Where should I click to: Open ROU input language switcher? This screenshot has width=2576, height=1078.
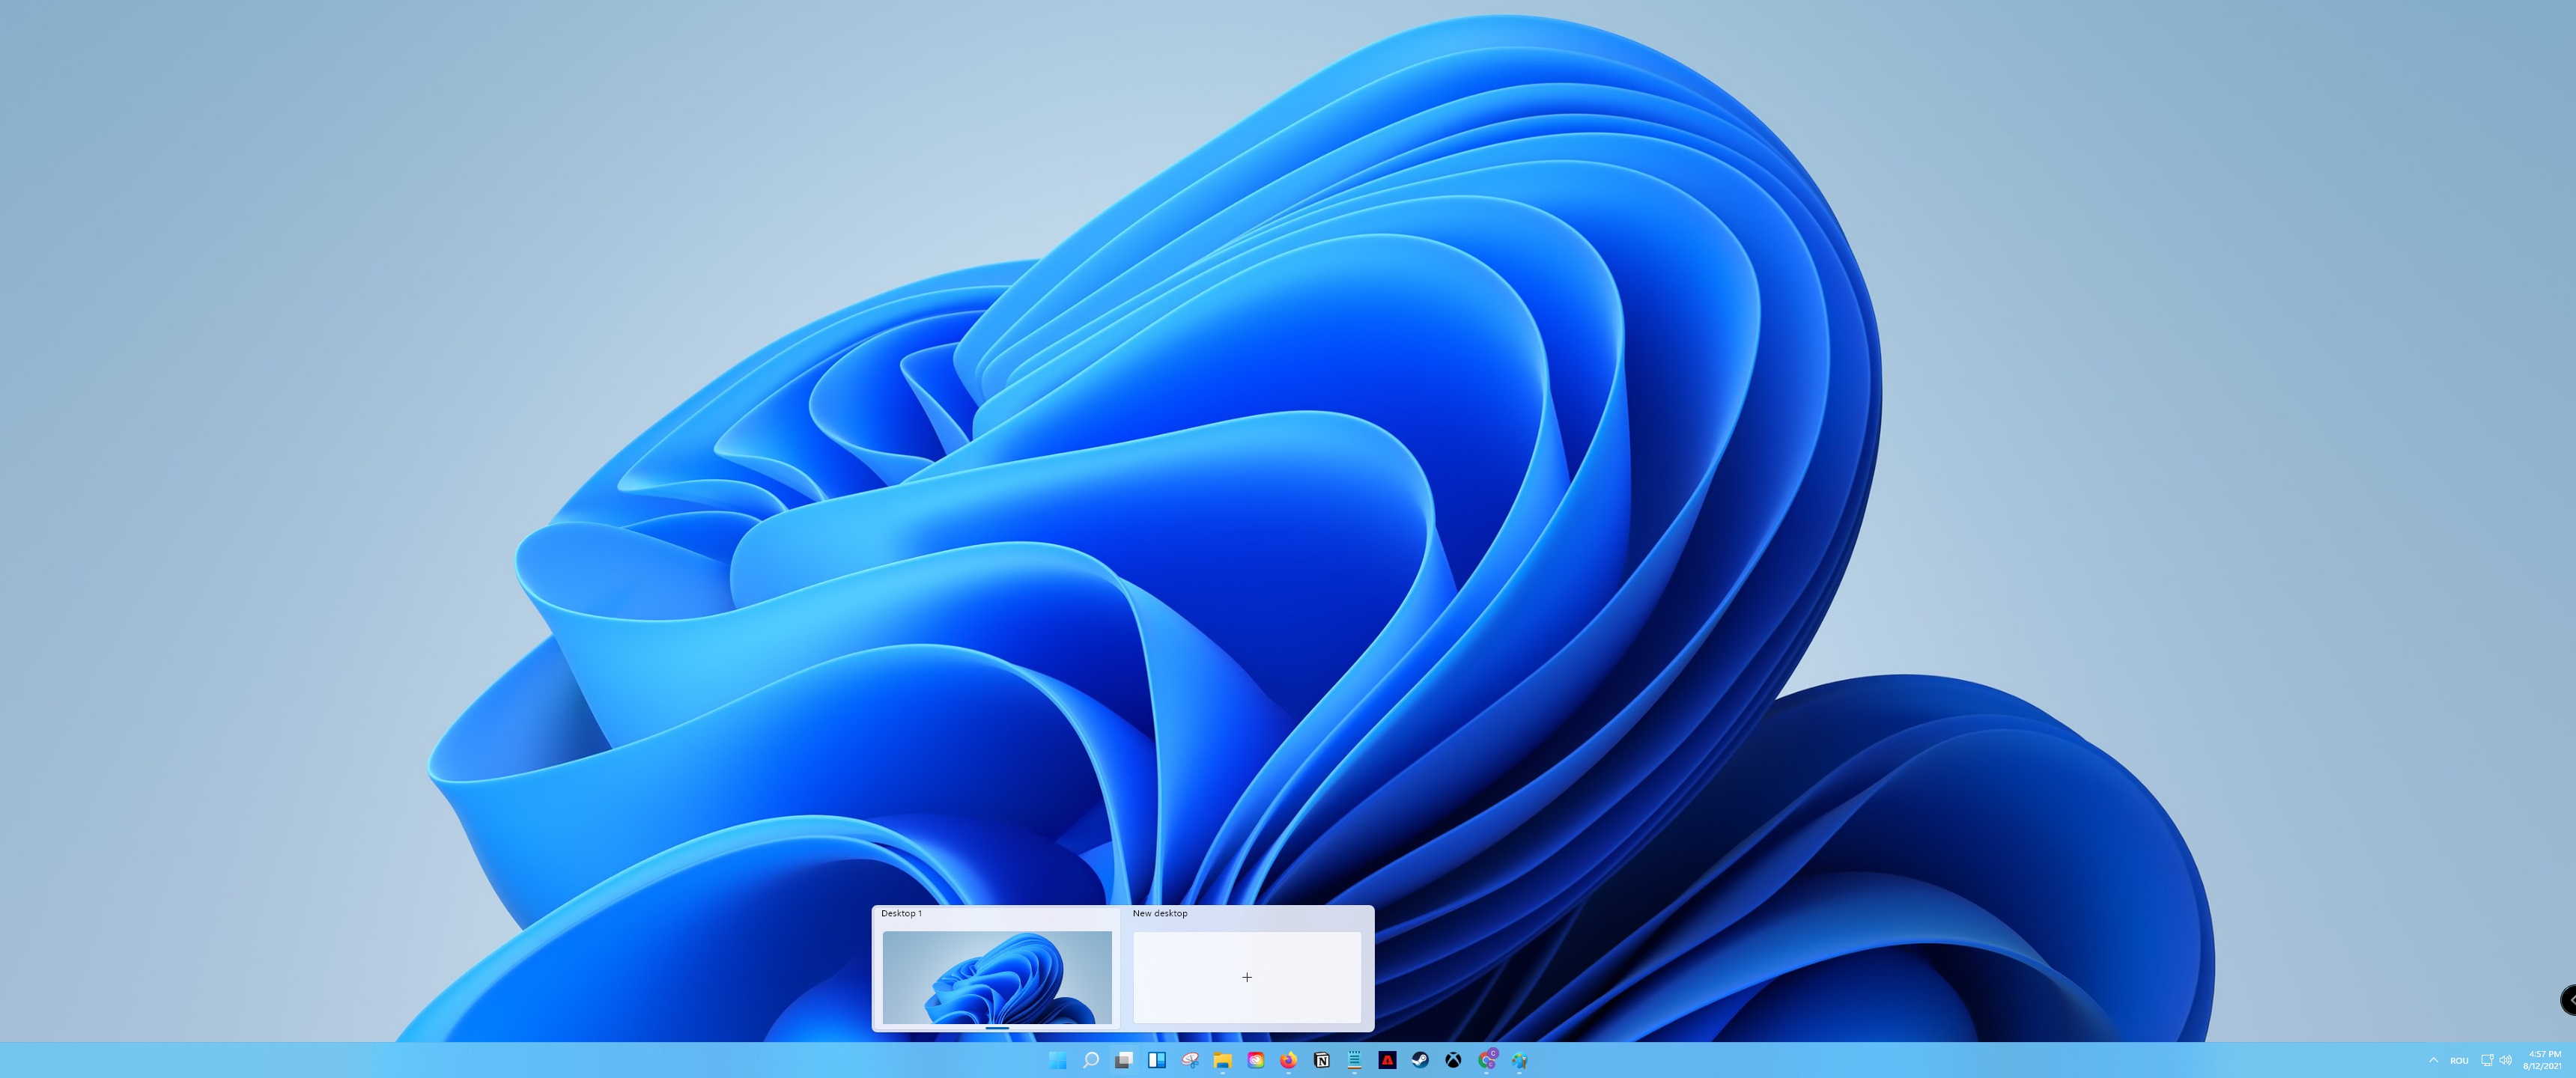[2459, 1061]
